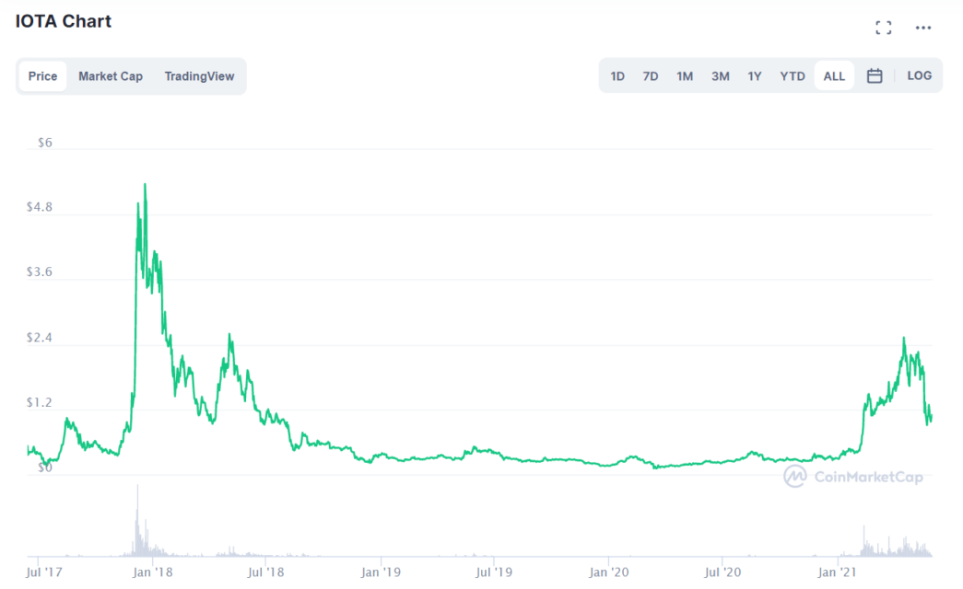Viewport: 963px width, 589px height.
Task: Click the all-time-high price peak on chart
Action: click(x=145, y=184)
